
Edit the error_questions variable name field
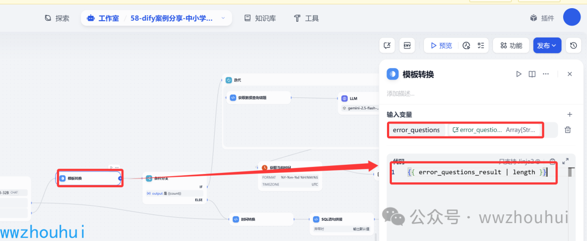(x=416, y=130)
